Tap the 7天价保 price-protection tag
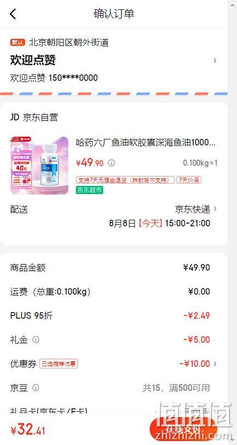The image size is (237, 445). coord(189,180)
